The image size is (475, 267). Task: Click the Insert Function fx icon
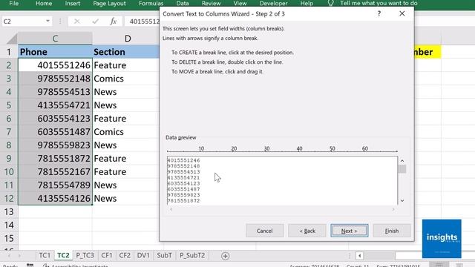point(114,22)
